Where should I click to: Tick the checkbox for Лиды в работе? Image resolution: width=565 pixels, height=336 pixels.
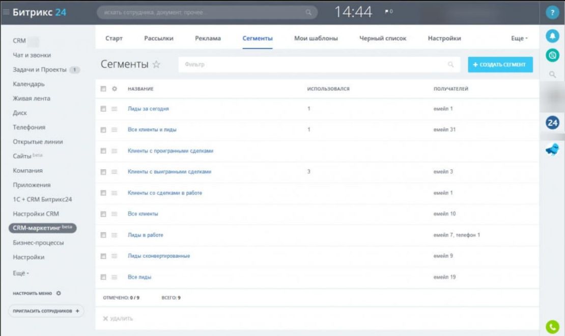[x=103, y=235]
